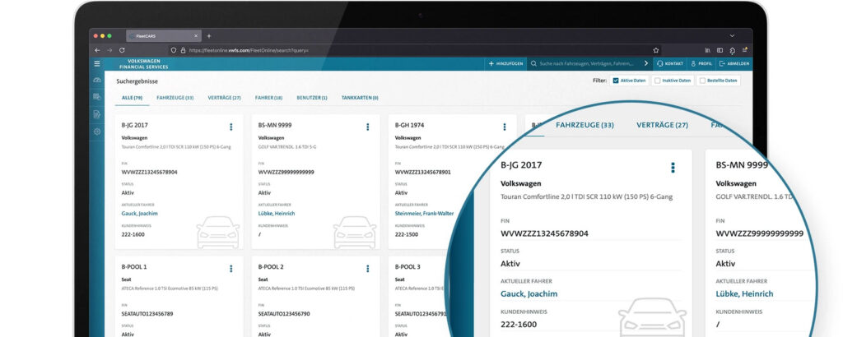Click the sidebar icon directly above the settings gear
Image resolution: width=843 pixels, height=337 pixels.
tap(97, 113)
